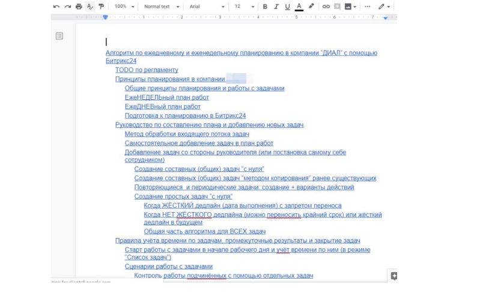
Task: Open 'Создание составных (общих) задач "с нуля"'
Action: tap(199, 169)
